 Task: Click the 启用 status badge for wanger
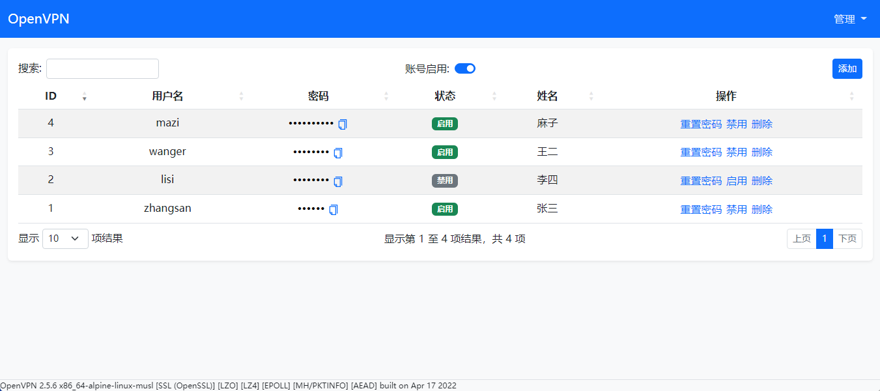[x=445, y=152]
